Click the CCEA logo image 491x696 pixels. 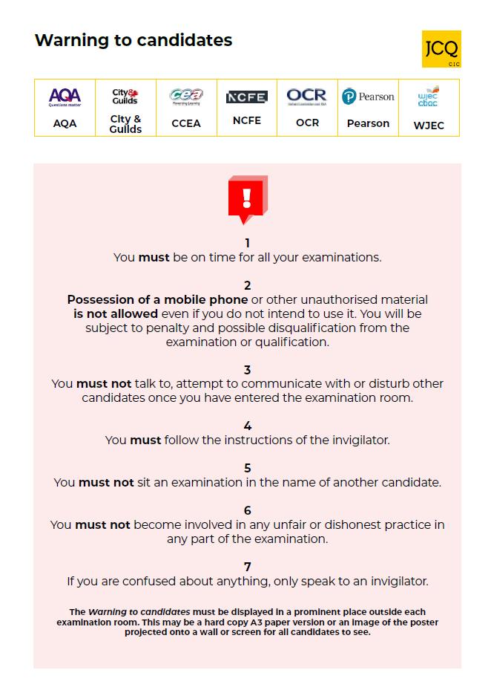point(186,97)
